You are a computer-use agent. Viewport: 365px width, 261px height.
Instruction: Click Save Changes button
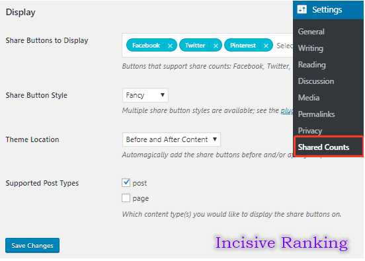[x=32, y=245]
